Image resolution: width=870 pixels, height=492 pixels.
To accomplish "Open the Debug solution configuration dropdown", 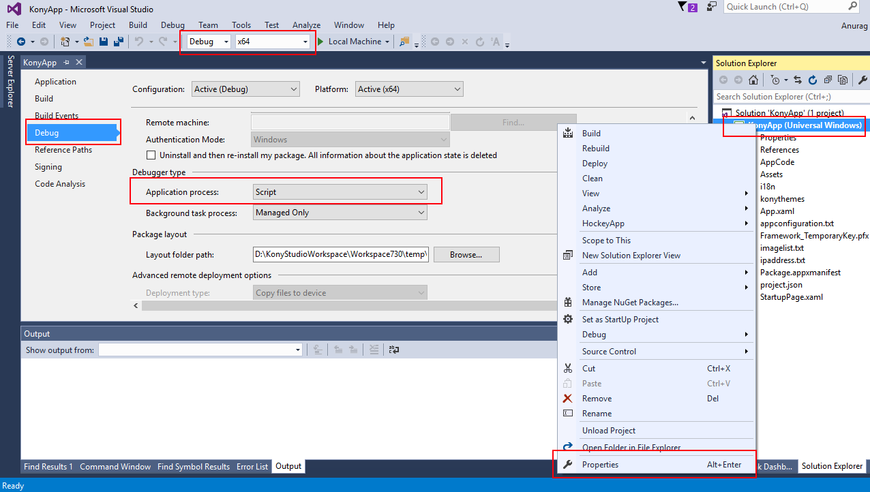I will point(209,42).
